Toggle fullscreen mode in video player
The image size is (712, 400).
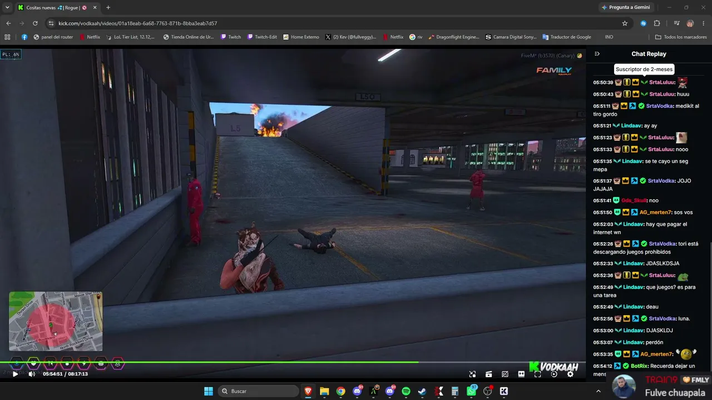click(537, 374)
